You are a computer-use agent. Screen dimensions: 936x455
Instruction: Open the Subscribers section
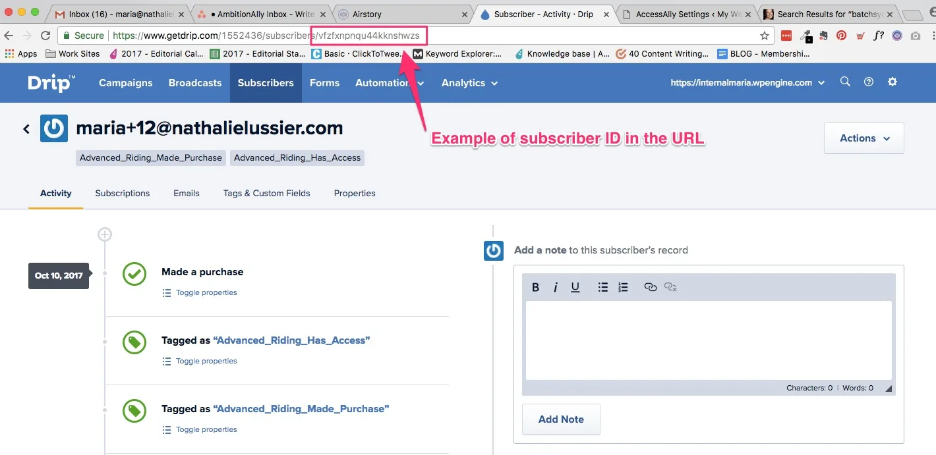[266, 83]
